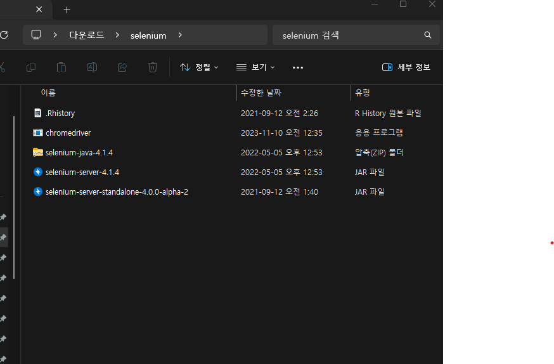Click date 2021-09-12 오전 2:26
The image size is (554, 364).
(x=280, y=113)
